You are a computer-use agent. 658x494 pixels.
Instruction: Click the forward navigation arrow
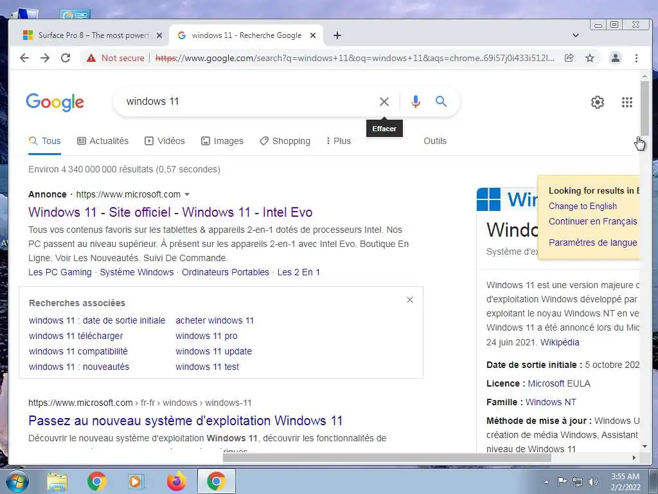(45, 58)
